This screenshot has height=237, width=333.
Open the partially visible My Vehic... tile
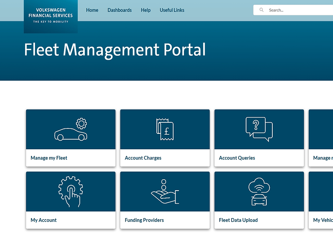tap(321, 200)
